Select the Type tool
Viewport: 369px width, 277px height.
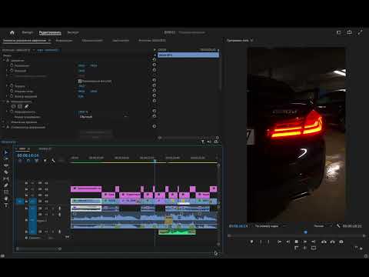click(6, 205)
